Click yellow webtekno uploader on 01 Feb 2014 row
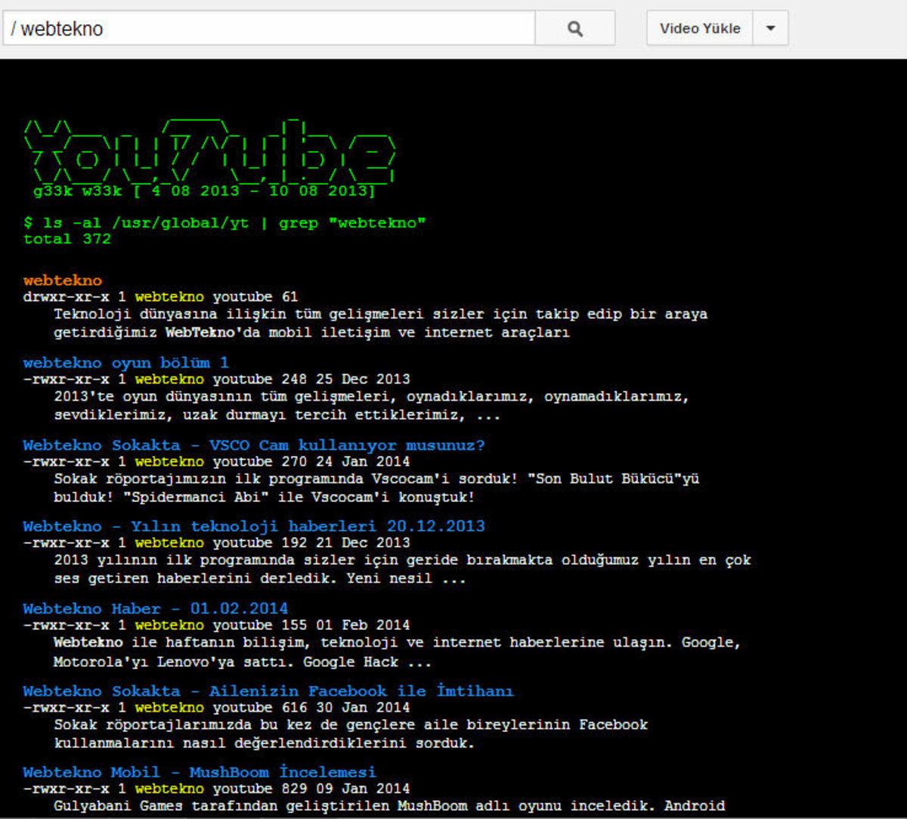Image resolution: width=907 pixels, height=819 pixels. 169,625
